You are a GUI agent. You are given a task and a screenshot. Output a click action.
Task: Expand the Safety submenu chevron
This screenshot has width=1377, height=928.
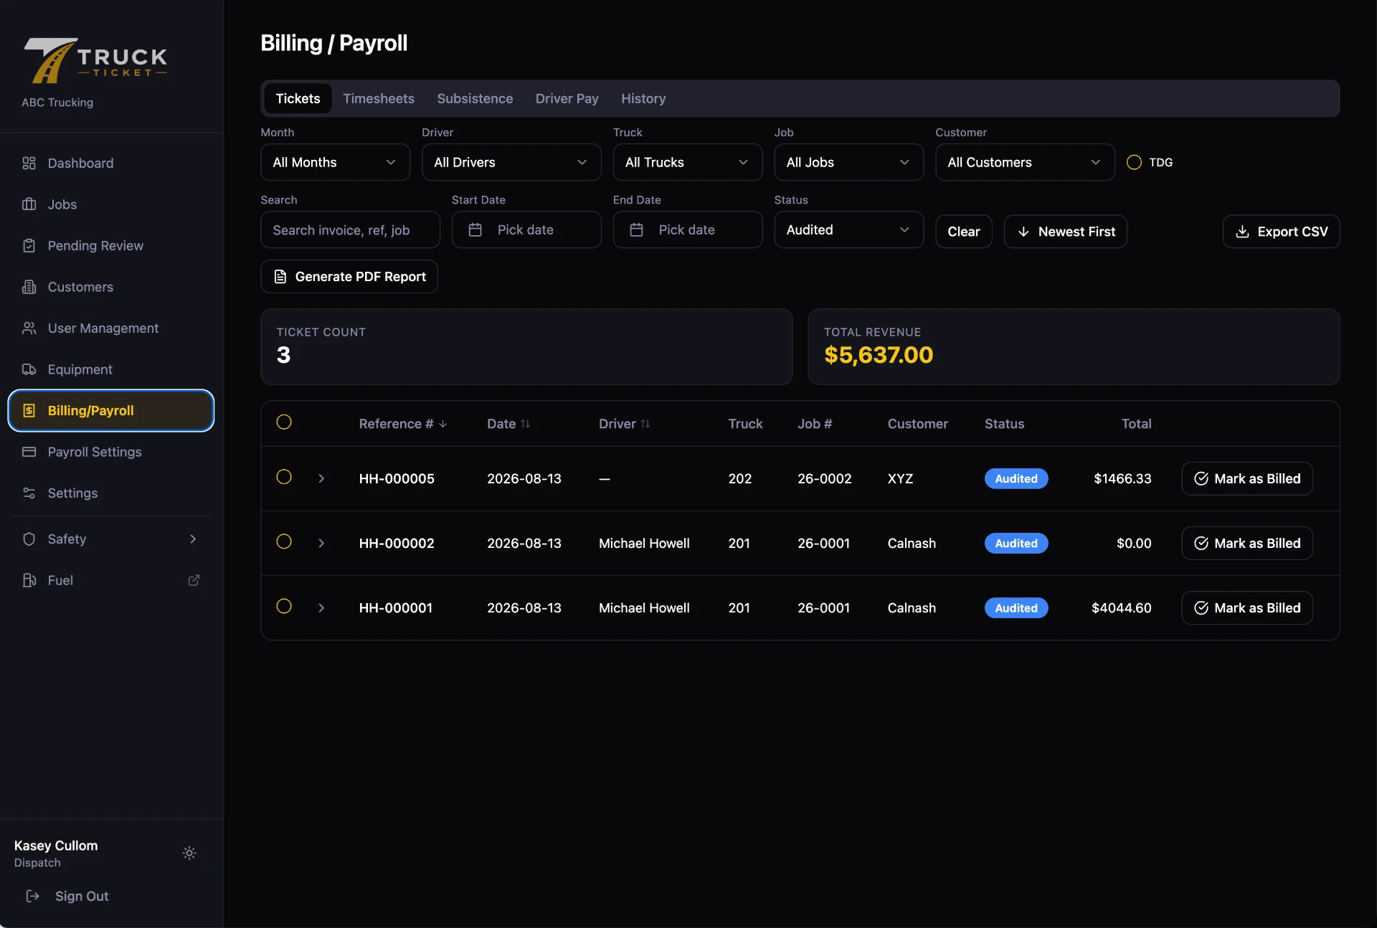pyautogui.click(x=193, y=539)
